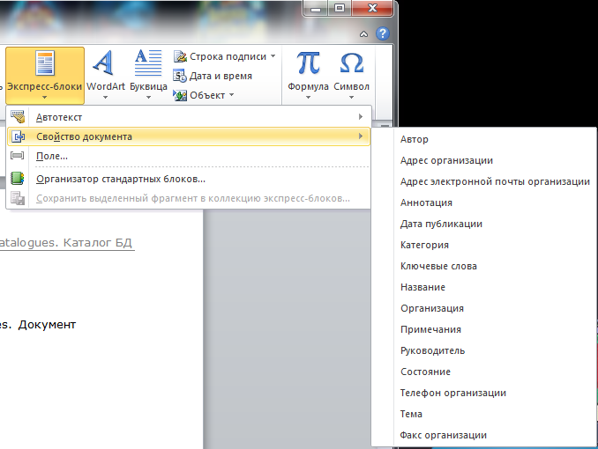Minimize the ribbon with the caret button
The image size is (598, 449).
tap(364, 33)
